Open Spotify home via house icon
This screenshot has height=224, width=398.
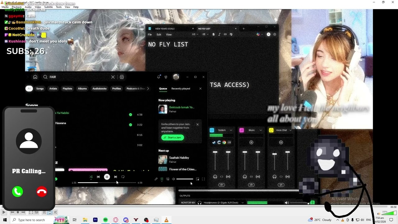tap(35, 77)
